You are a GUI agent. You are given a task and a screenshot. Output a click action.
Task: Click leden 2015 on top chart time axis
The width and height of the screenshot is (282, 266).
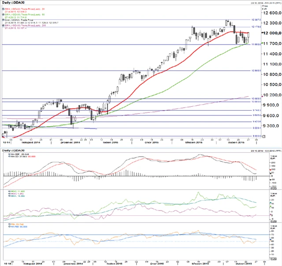[x=111, y=142]
